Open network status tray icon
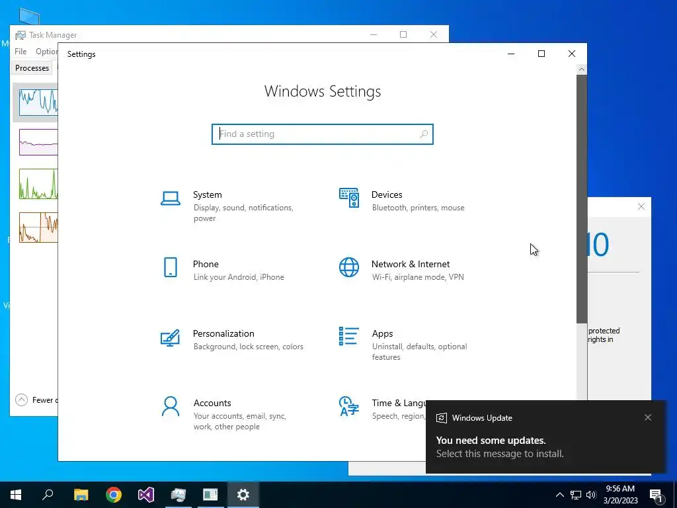The height and width of the screenshot is (508, 677). pyautogui.click(x=576, y=495)
